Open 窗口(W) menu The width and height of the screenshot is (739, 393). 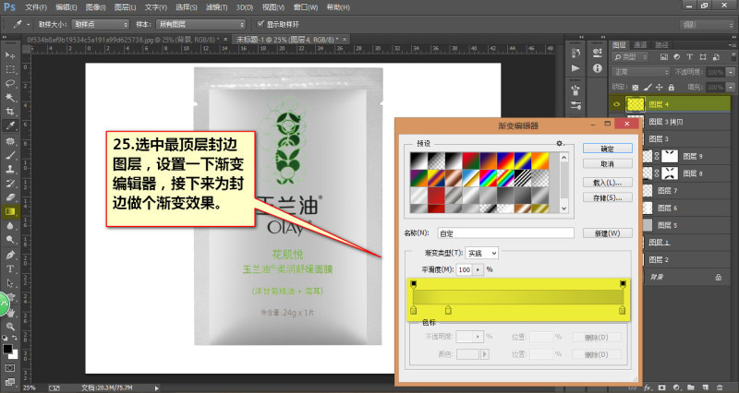306,7
